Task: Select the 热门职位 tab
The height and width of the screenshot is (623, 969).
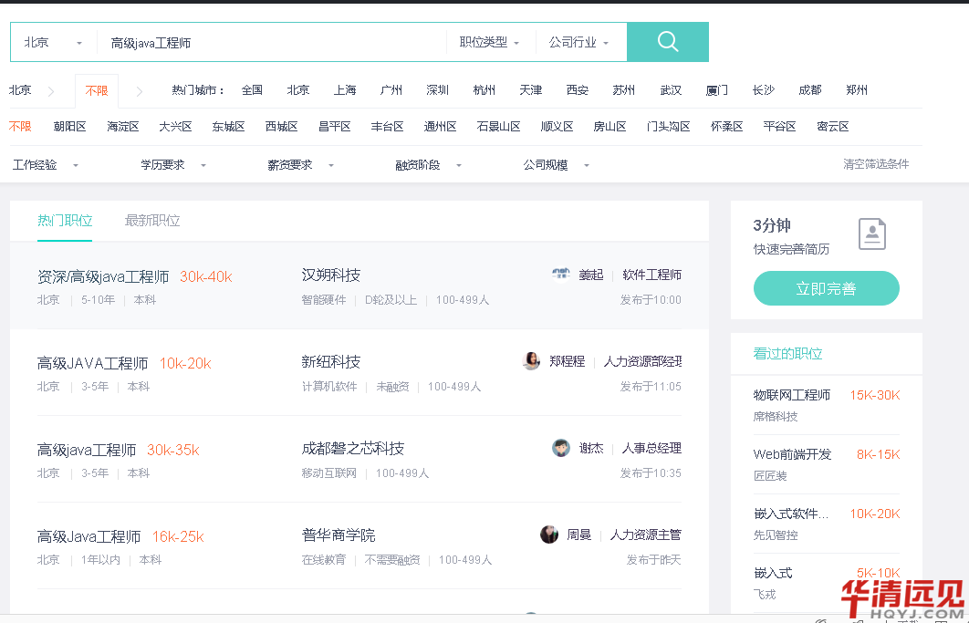Action: [x=65, y=221]
